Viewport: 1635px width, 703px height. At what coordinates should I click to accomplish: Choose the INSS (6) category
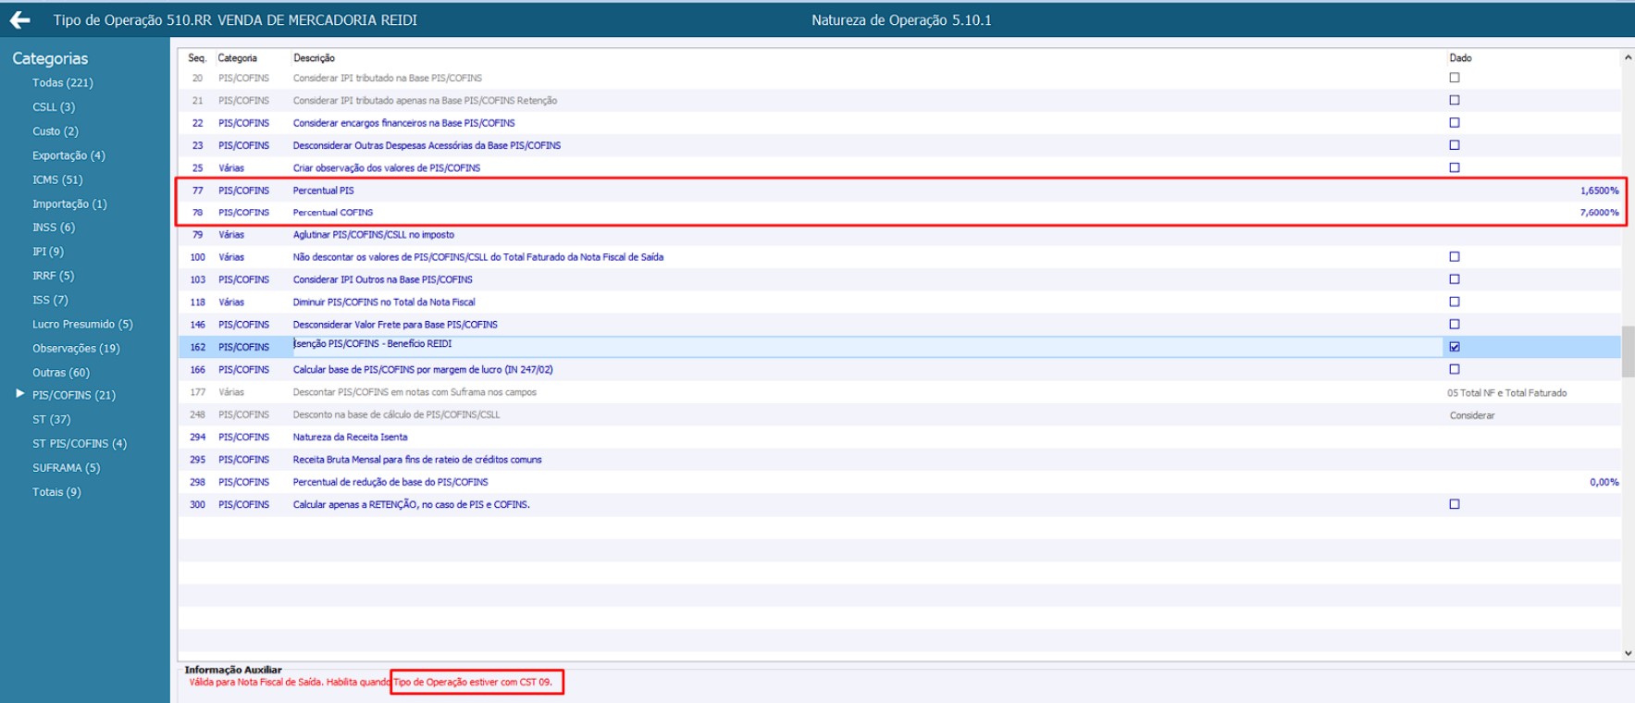coord(54,228)
